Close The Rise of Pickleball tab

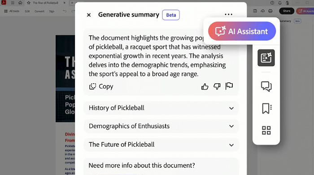(64, 3)
